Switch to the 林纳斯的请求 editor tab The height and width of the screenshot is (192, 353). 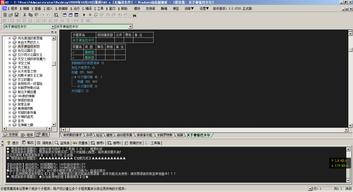pos(73,135)
